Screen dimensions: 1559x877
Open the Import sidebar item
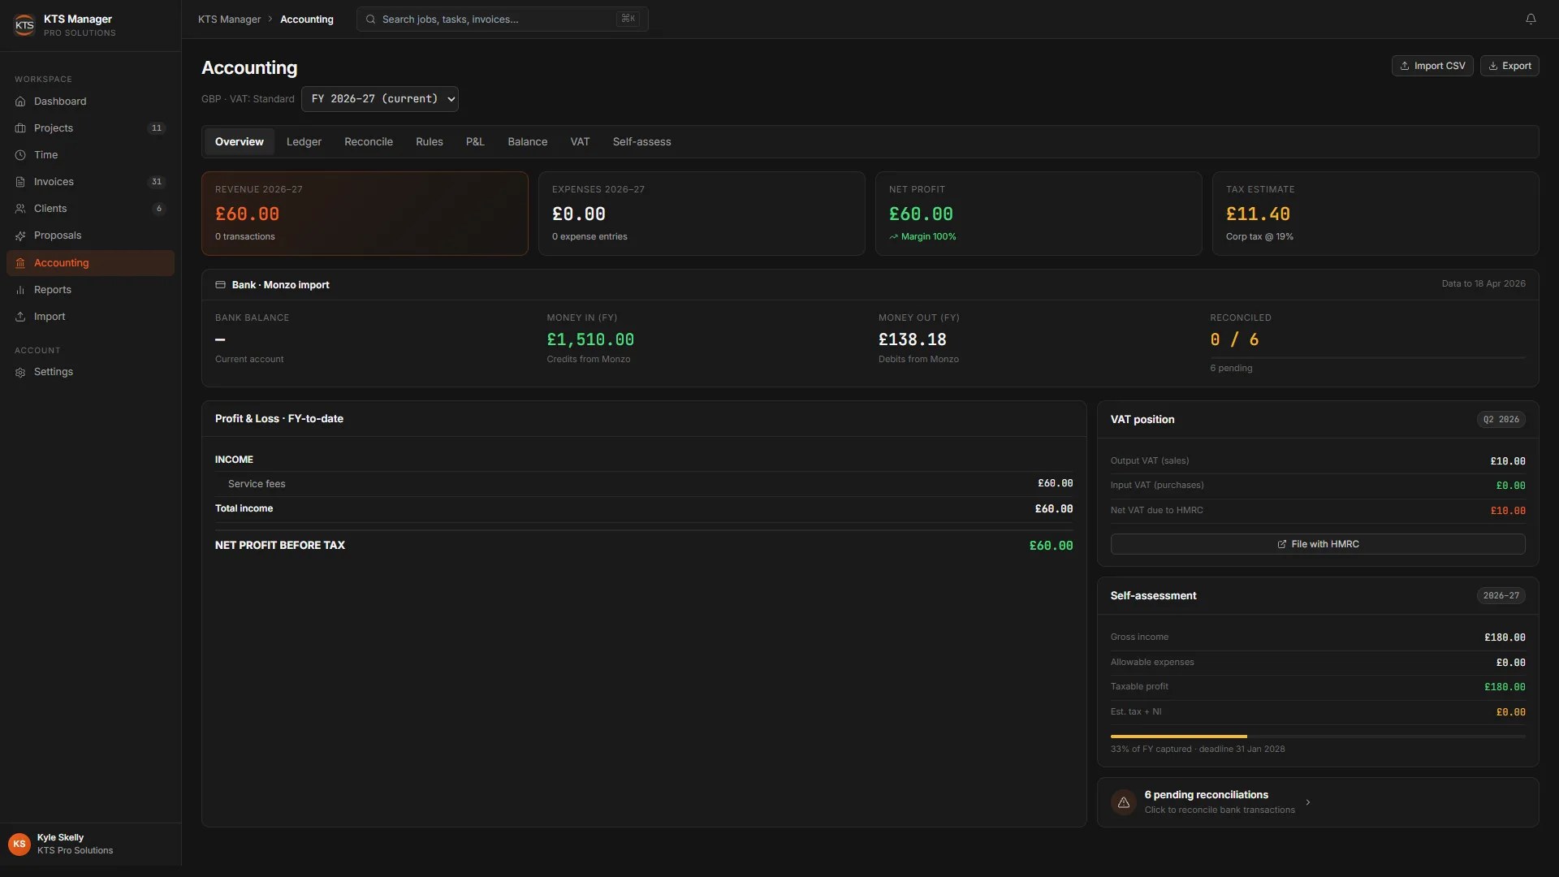click(90, 317)
